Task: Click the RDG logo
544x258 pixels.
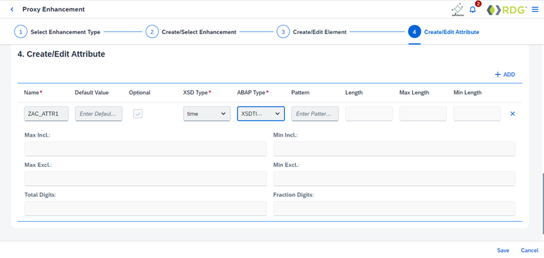Action: coord(507,10)
